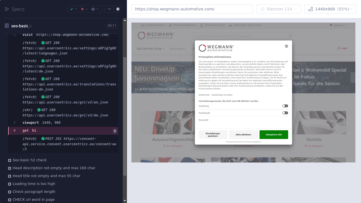Expand the 'Seo basic h2 check' test

[x=30, y=160]
